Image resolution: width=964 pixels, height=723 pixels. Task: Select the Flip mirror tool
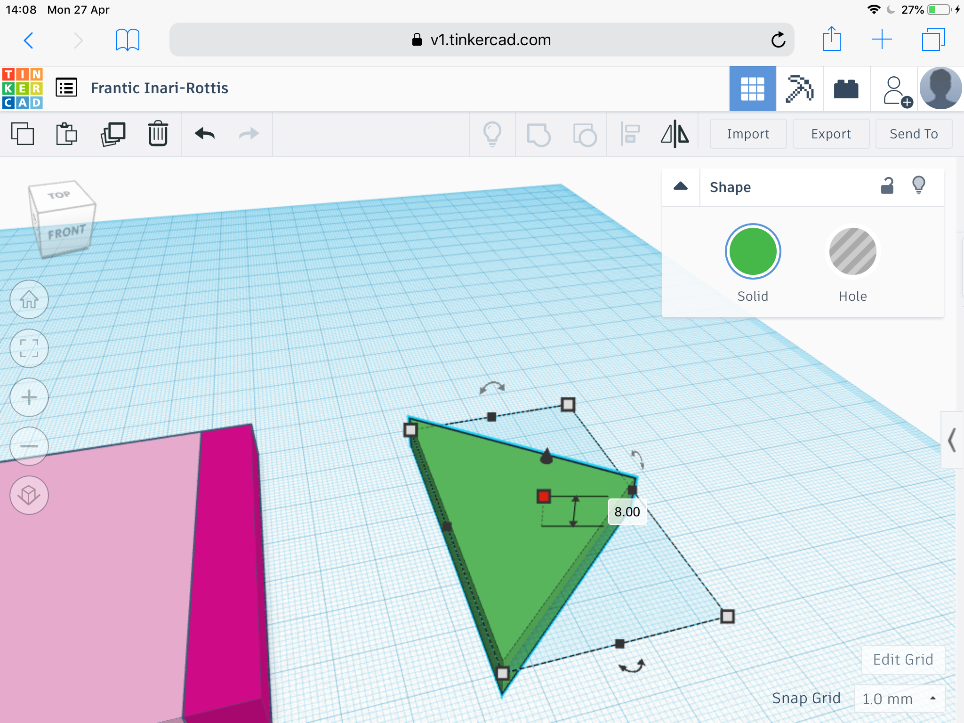pyautogui.click(x=675, y=134)
